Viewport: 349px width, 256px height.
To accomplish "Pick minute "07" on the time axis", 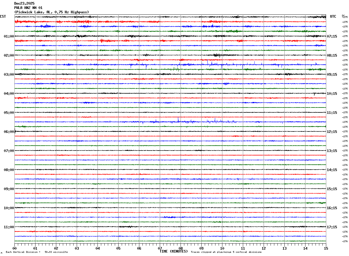I will tap(160, 248).
